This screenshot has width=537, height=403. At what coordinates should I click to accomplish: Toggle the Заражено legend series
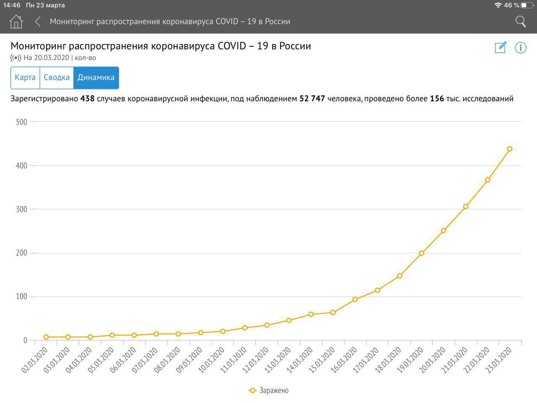point(268,390)
